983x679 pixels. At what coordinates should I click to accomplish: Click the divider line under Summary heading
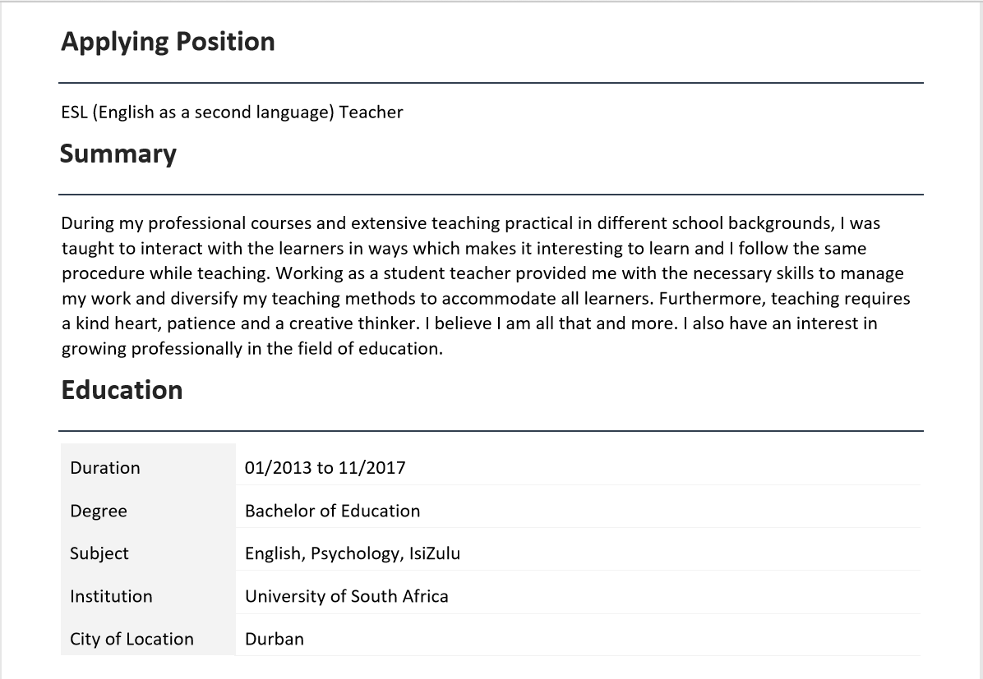491,195
